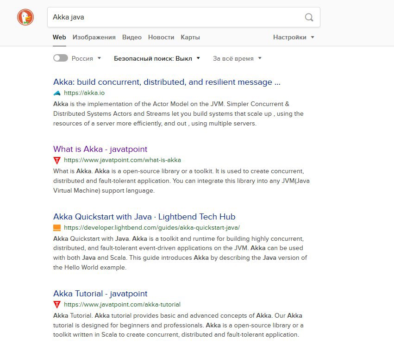
Task: Click the magnifying glass search icon
Action: pos(309,17)
